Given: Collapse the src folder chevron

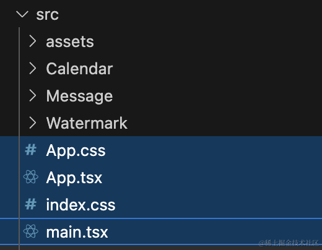Looking at the screenshot, I should point(22,14).
